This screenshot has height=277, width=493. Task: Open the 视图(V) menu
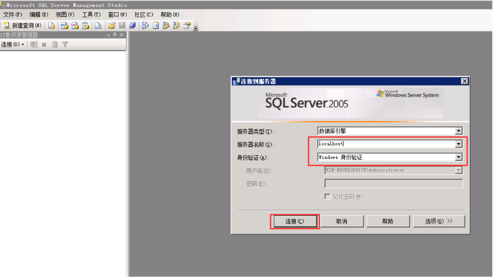(65, 15)
